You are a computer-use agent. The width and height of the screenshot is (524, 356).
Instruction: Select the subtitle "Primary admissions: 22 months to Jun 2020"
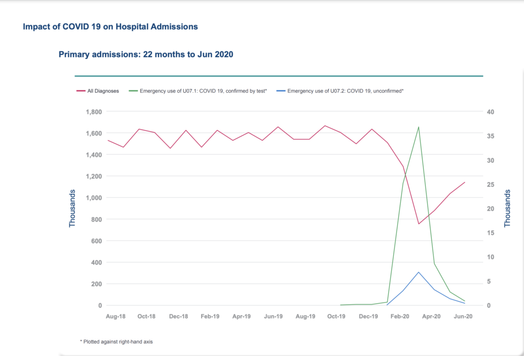click(x=146, y=54)
